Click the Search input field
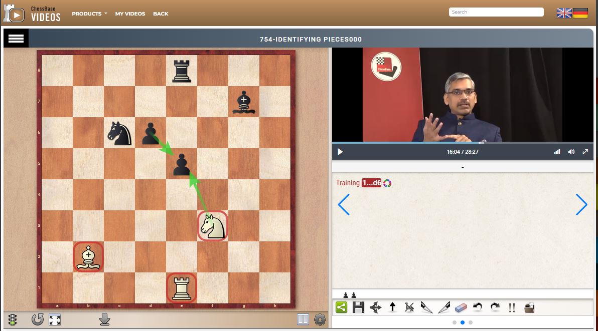Screen dimensions: 598x331 pyautogui.click(x=496, y=12)
